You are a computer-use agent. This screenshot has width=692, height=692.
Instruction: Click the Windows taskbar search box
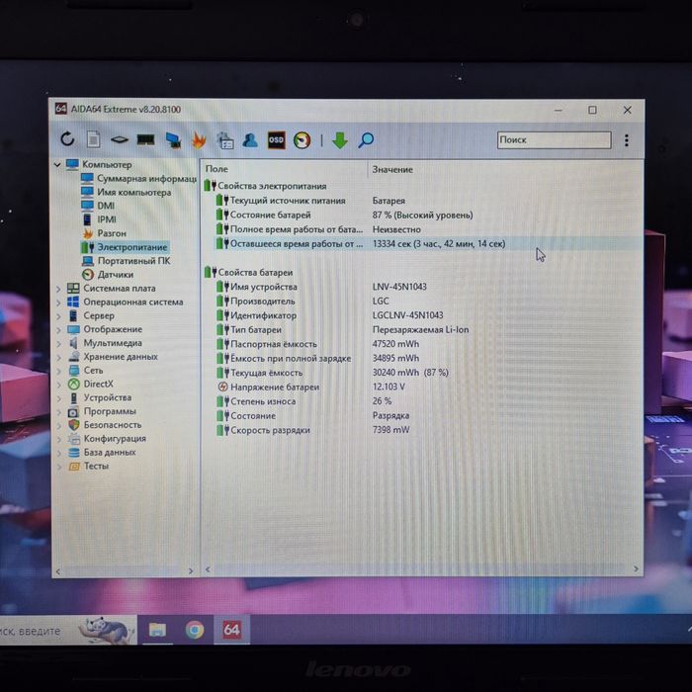[68, 630]
